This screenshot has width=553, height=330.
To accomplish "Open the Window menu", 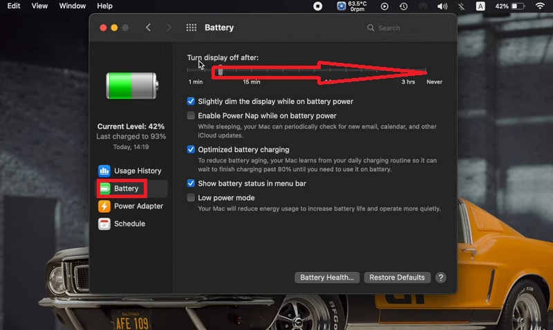I will [73, 6].
